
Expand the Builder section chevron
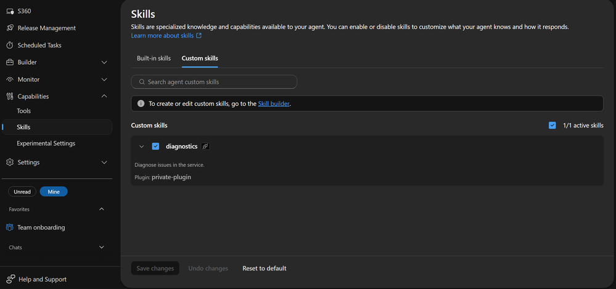click(x=104, y=62)
